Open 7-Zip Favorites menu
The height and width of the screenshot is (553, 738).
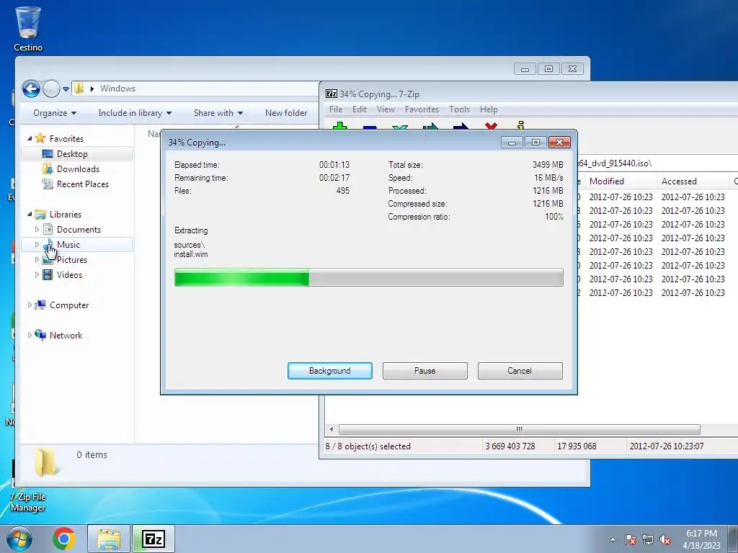coord(422,109)
